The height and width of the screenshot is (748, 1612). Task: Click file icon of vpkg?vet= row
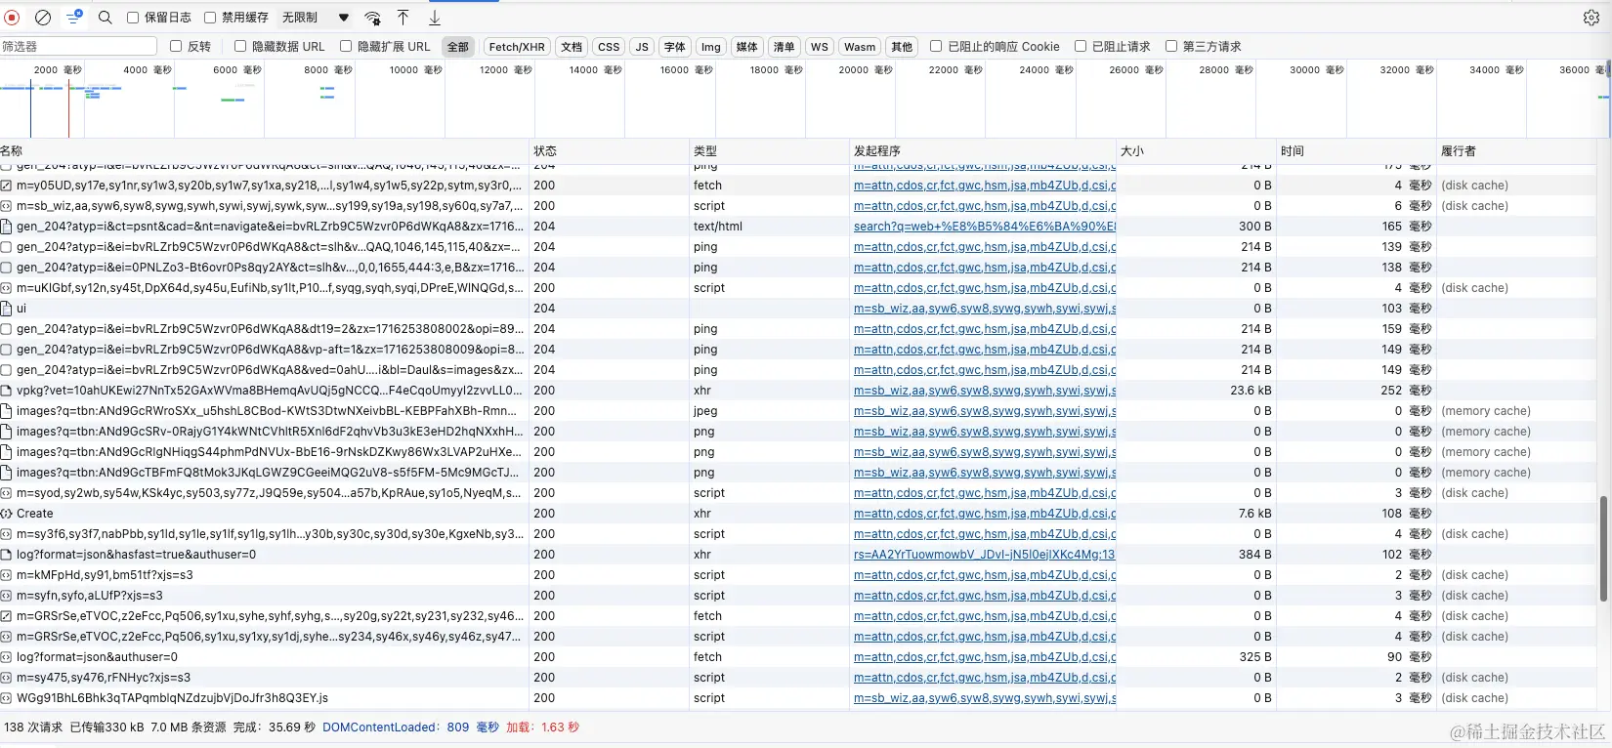click(x=7, y=391)
